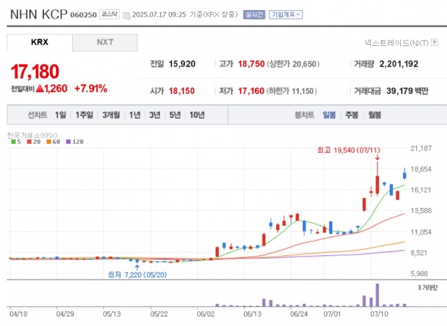Switch candle chart to 주봉 weekly

tap(352, 115)
